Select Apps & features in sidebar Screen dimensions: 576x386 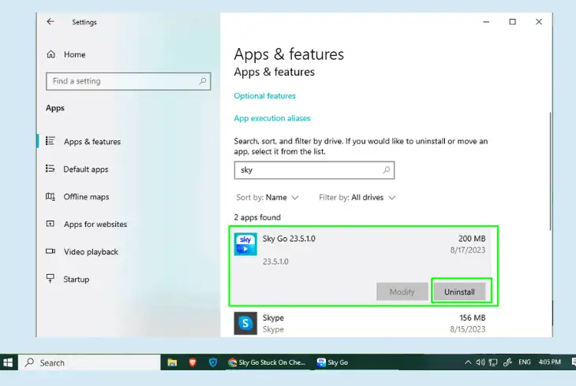(92, 142)
